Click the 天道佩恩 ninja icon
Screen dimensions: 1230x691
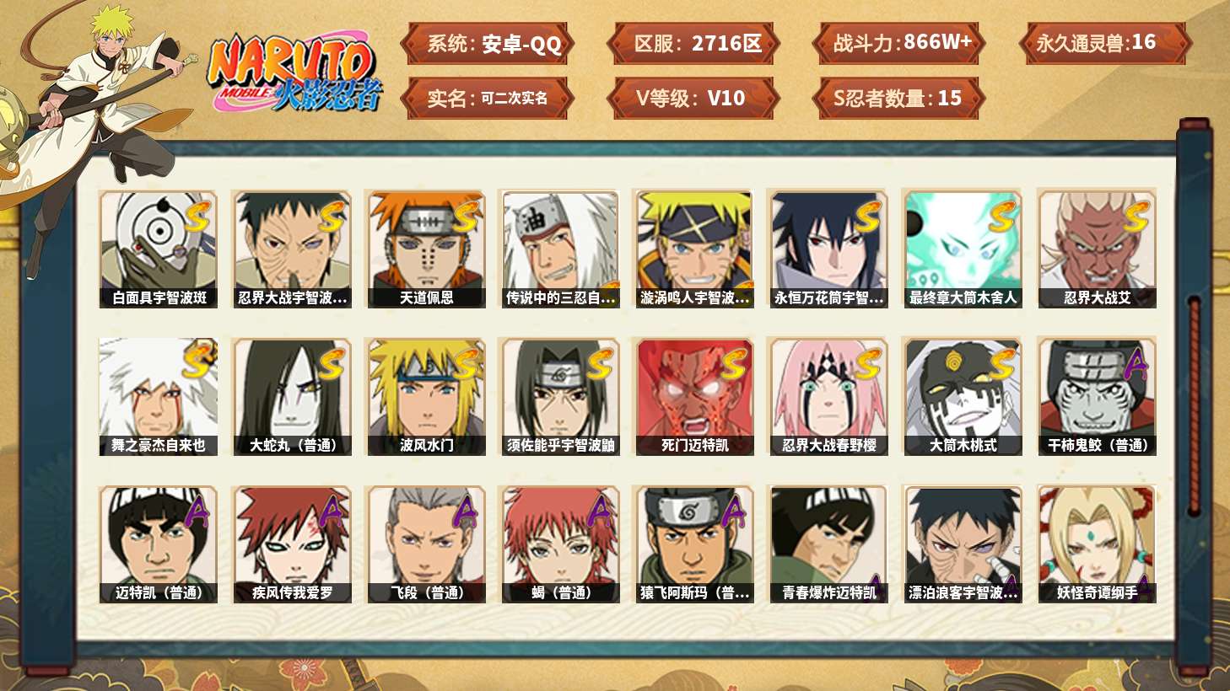[x=426, y=249]
